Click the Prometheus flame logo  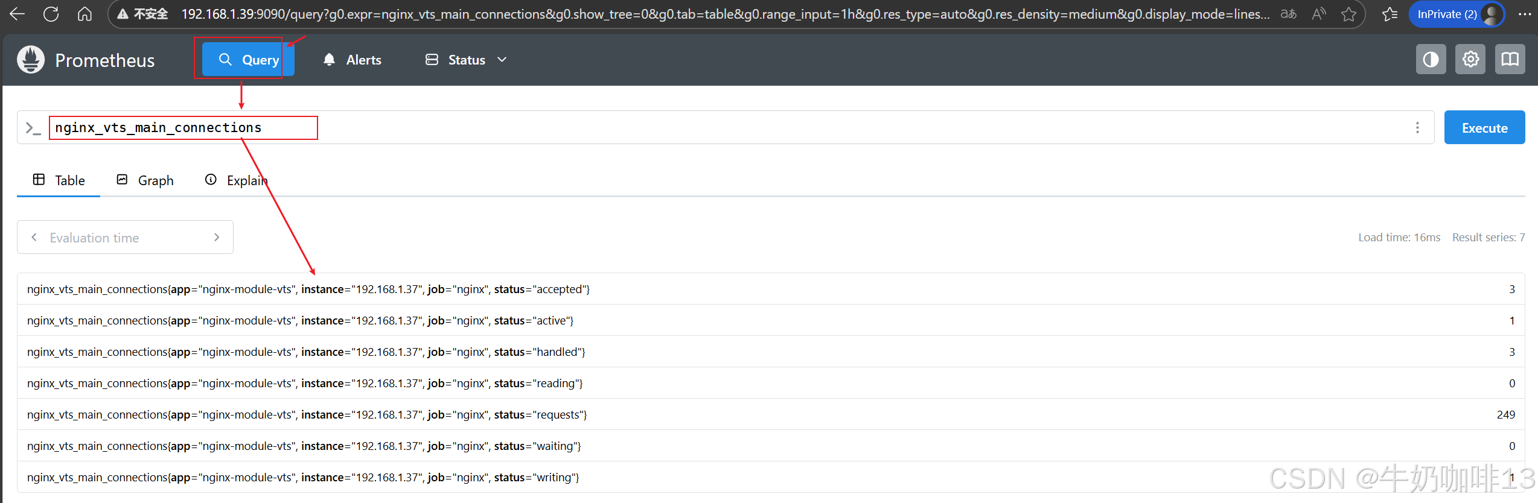[31, 60]
